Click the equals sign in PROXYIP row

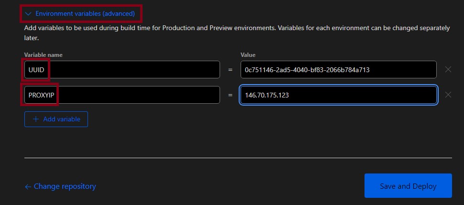point(230,95)
